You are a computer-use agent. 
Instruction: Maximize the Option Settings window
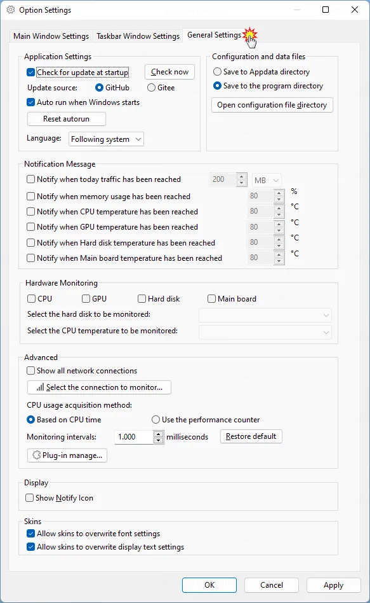click(326, 10)
